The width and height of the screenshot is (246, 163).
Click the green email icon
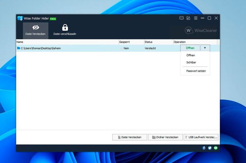pos(216,148)
